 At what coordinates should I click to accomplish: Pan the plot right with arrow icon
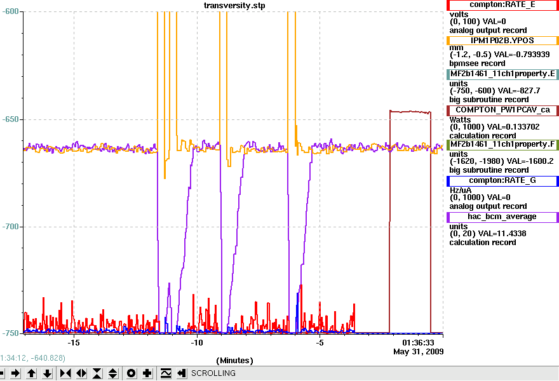(15, 373)
